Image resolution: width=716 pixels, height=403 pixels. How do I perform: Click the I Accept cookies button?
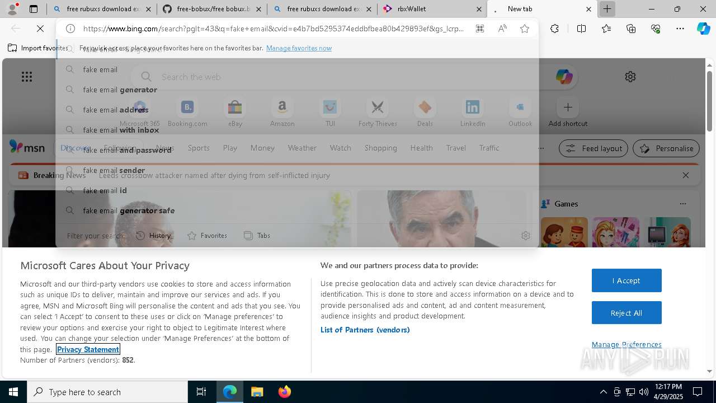pyautogui.click(x=626, y=280)
